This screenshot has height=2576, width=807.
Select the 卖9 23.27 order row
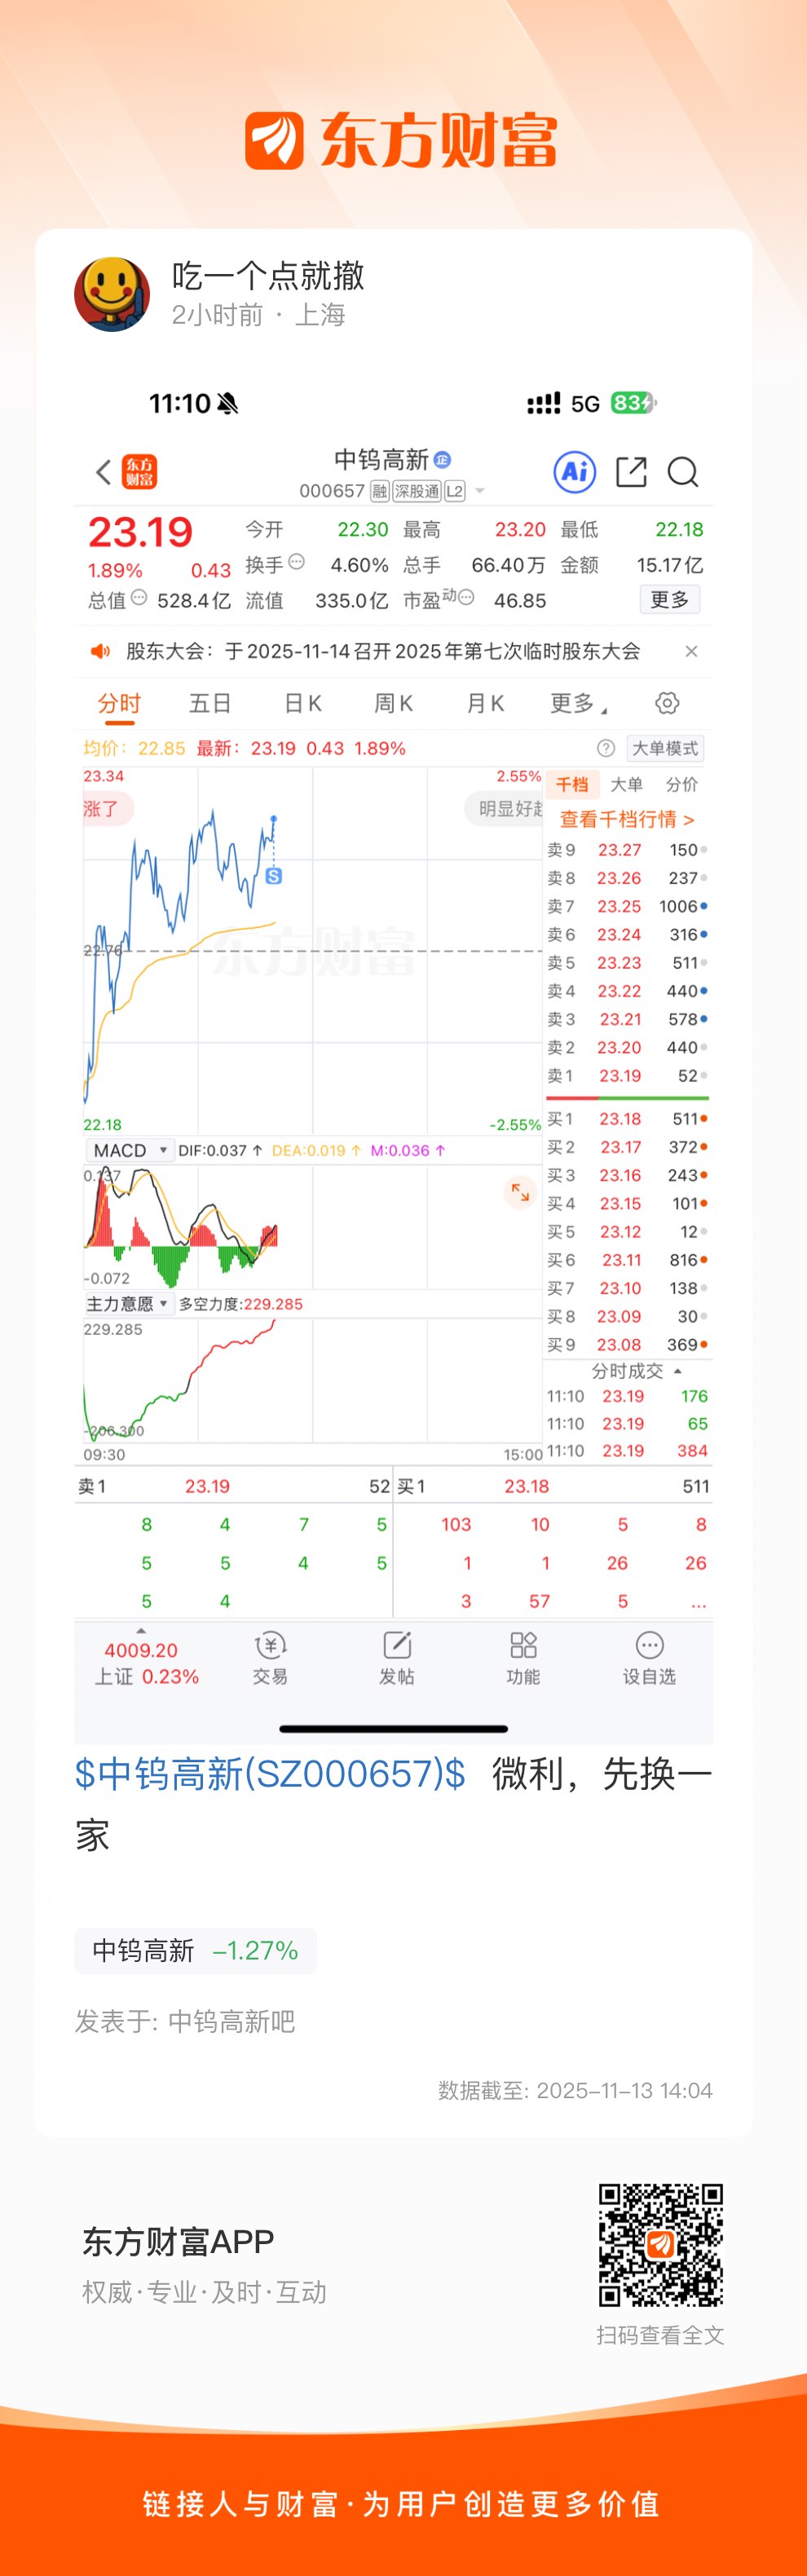coord(628,850)
